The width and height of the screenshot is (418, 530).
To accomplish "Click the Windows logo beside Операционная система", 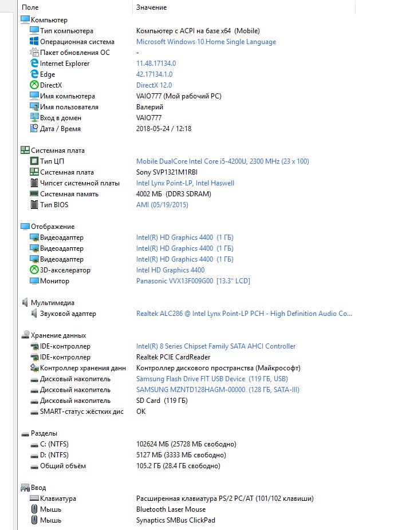I will click(34, 41).
